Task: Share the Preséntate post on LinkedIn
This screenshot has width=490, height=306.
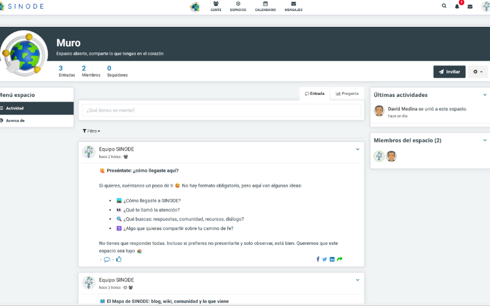Action: (x=332, y=259)
